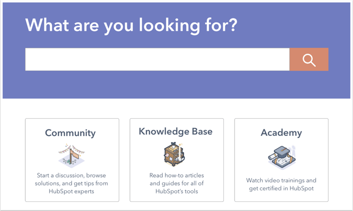Viewport: 353px width, 211px height.
Task: Select the Knowledge Base card description
Action: pos(177,183)
